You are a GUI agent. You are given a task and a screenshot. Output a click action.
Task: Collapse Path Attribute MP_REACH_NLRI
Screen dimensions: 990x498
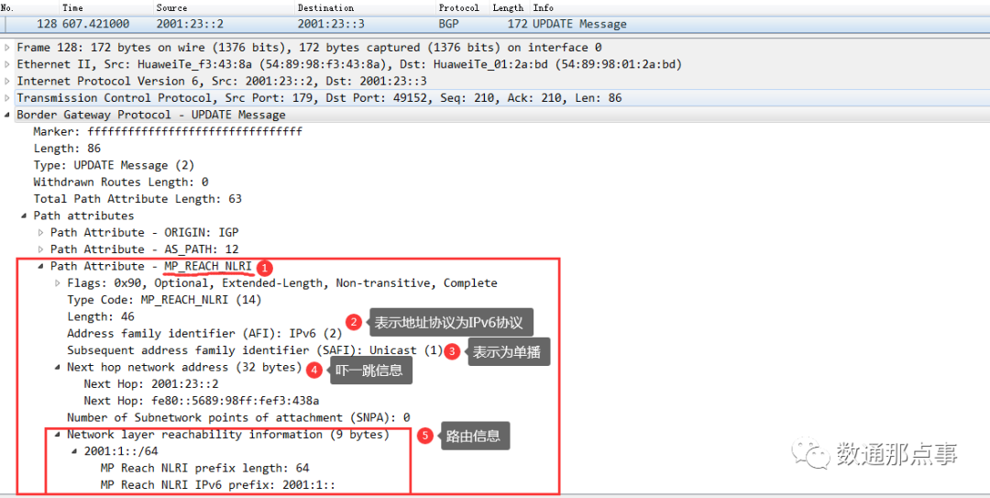pos(41,266)
